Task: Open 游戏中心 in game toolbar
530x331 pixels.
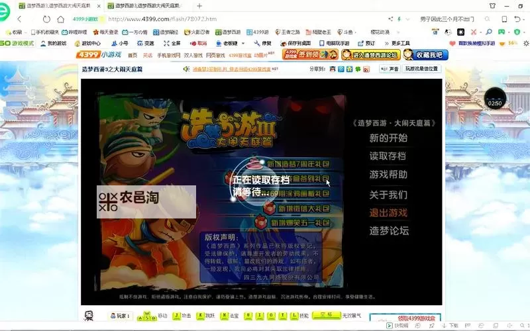Action: pos(87,43)
